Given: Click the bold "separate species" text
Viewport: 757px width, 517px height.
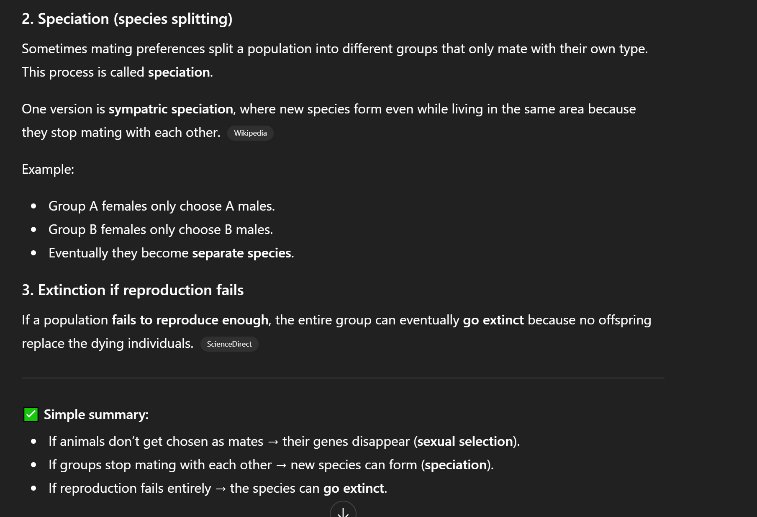Looking at the screenshot, I should (x=241, y=253).
